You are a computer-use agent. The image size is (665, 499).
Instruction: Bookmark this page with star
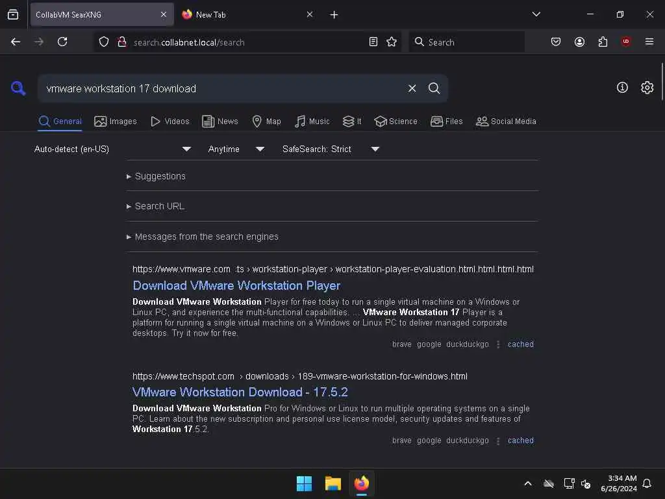(392, 42)
